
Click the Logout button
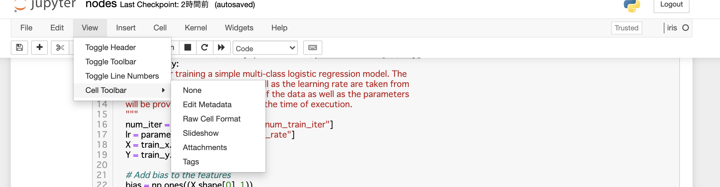(672, 5)
